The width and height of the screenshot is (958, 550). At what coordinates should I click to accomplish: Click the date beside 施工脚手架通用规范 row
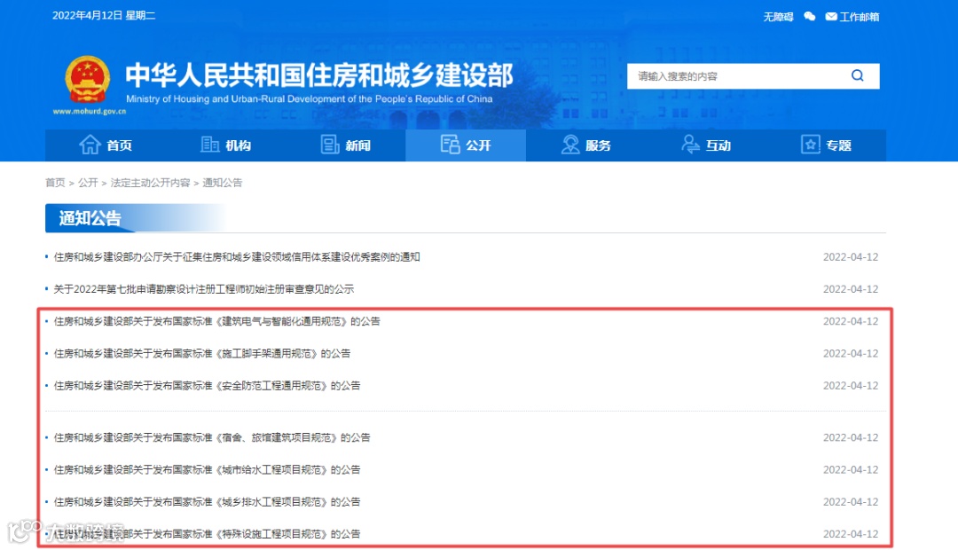tap(851, 353)
